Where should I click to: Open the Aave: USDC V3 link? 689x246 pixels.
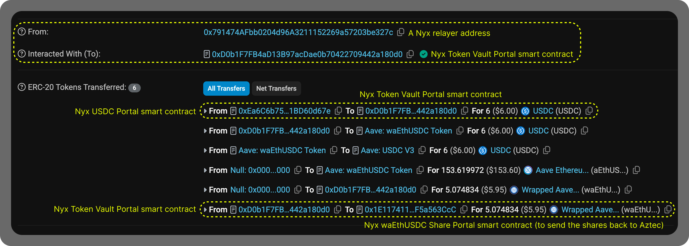(x=387, y=150)
